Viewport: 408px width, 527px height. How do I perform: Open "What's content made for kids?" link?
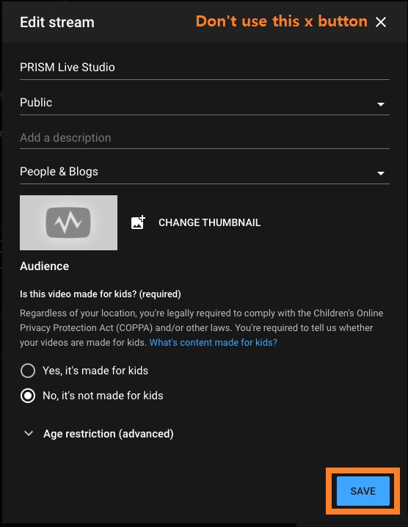coord(214,343)
